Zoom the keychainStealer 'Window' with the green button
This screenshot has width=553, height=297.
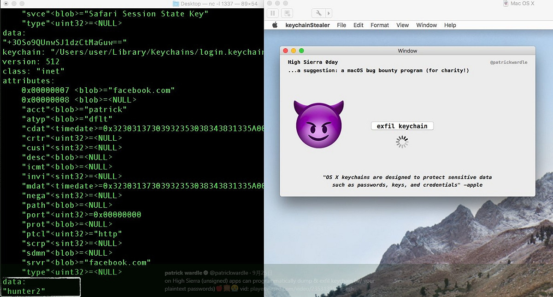[x=301, y=51]
